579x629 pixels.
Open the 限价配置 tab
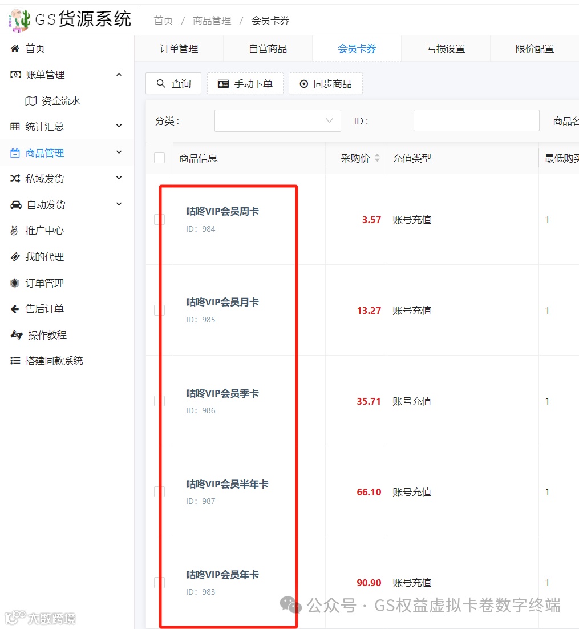535,49
